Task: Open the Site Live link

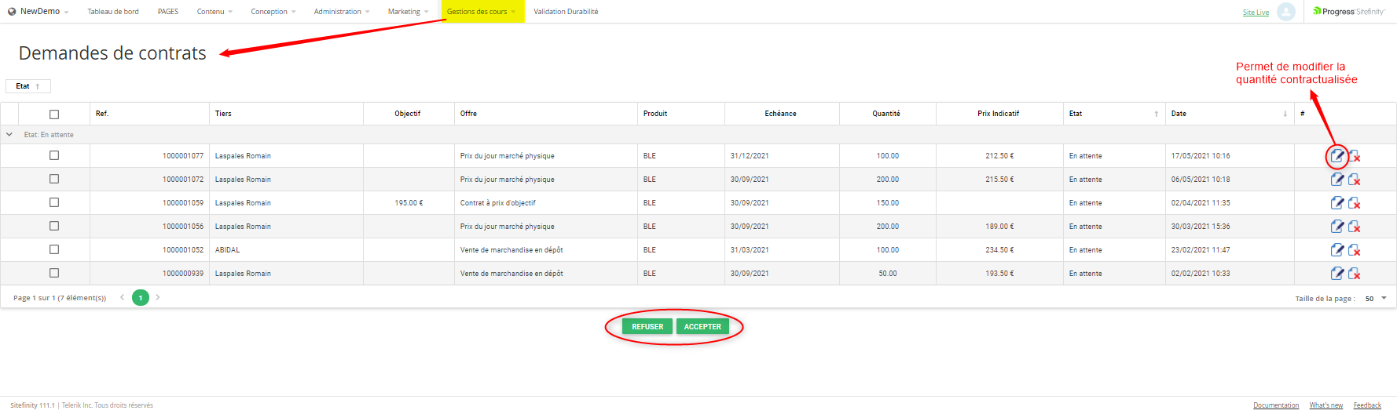Action: [x=1256, y=13]
